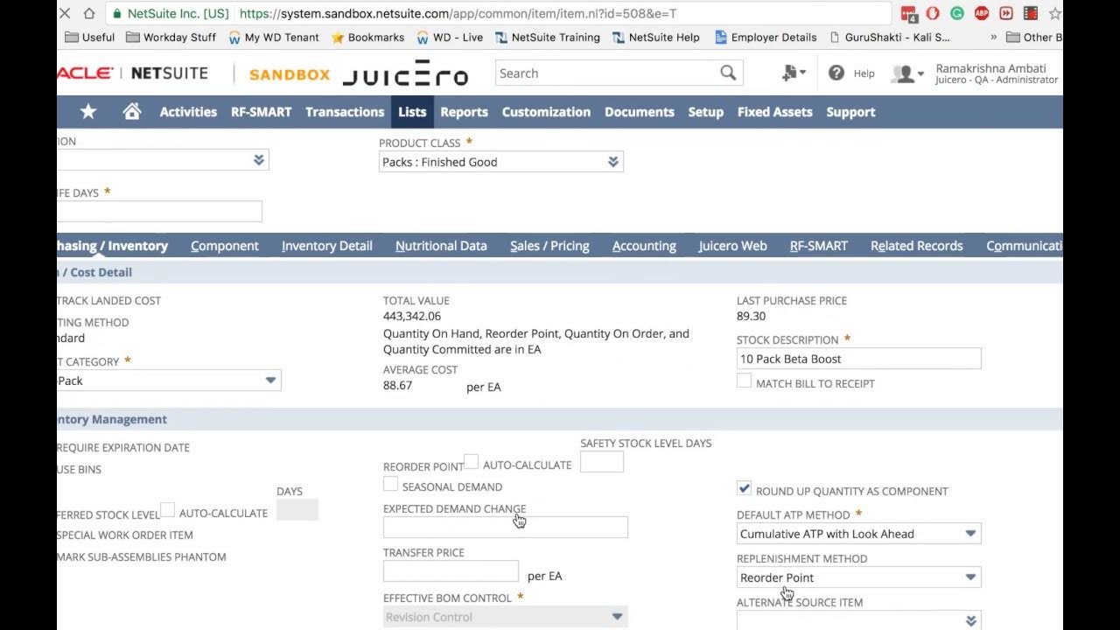
Task: Open the Accounting subtab
Action: click(x=644, y=246)
